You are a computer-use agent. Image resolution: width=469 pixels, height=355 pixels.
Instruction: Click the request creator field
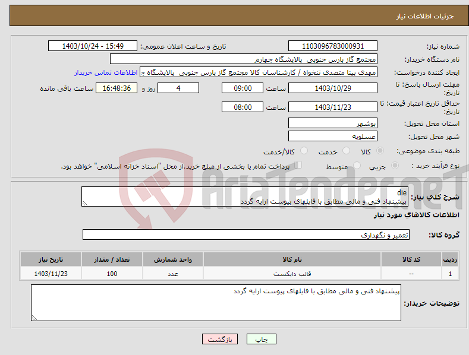[259, 72]
